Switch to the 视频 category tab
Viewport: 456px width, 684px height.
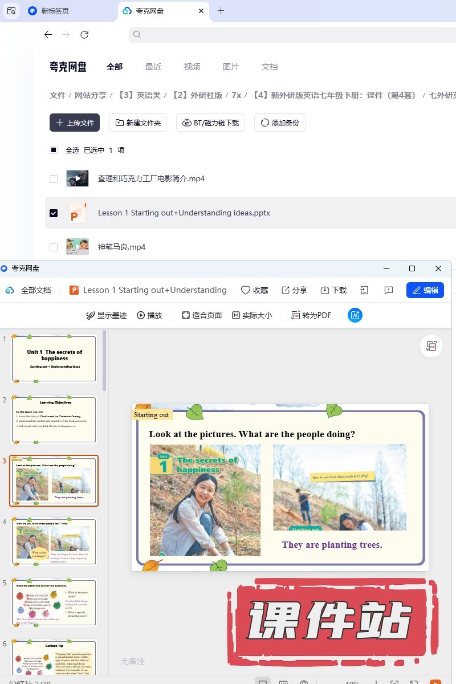192,67
